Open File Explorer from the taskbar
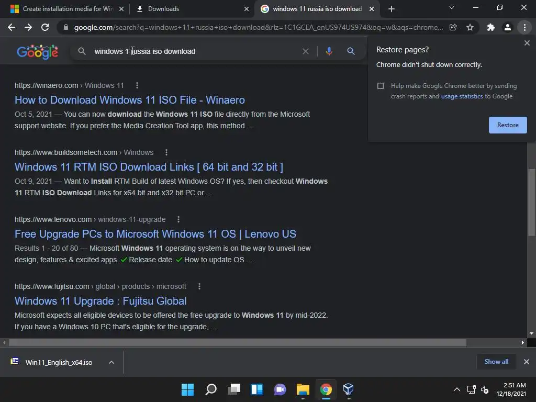This screenshot has width=536, height=402. [x=303, y=389]
